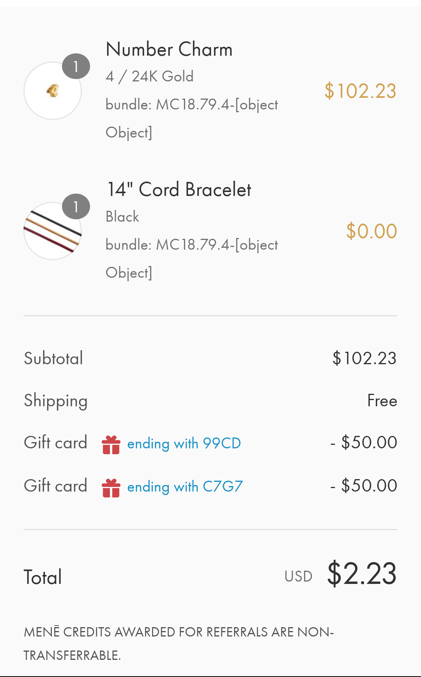
Task: Click the $2.23 total amount
Action: tap(362, 574)
